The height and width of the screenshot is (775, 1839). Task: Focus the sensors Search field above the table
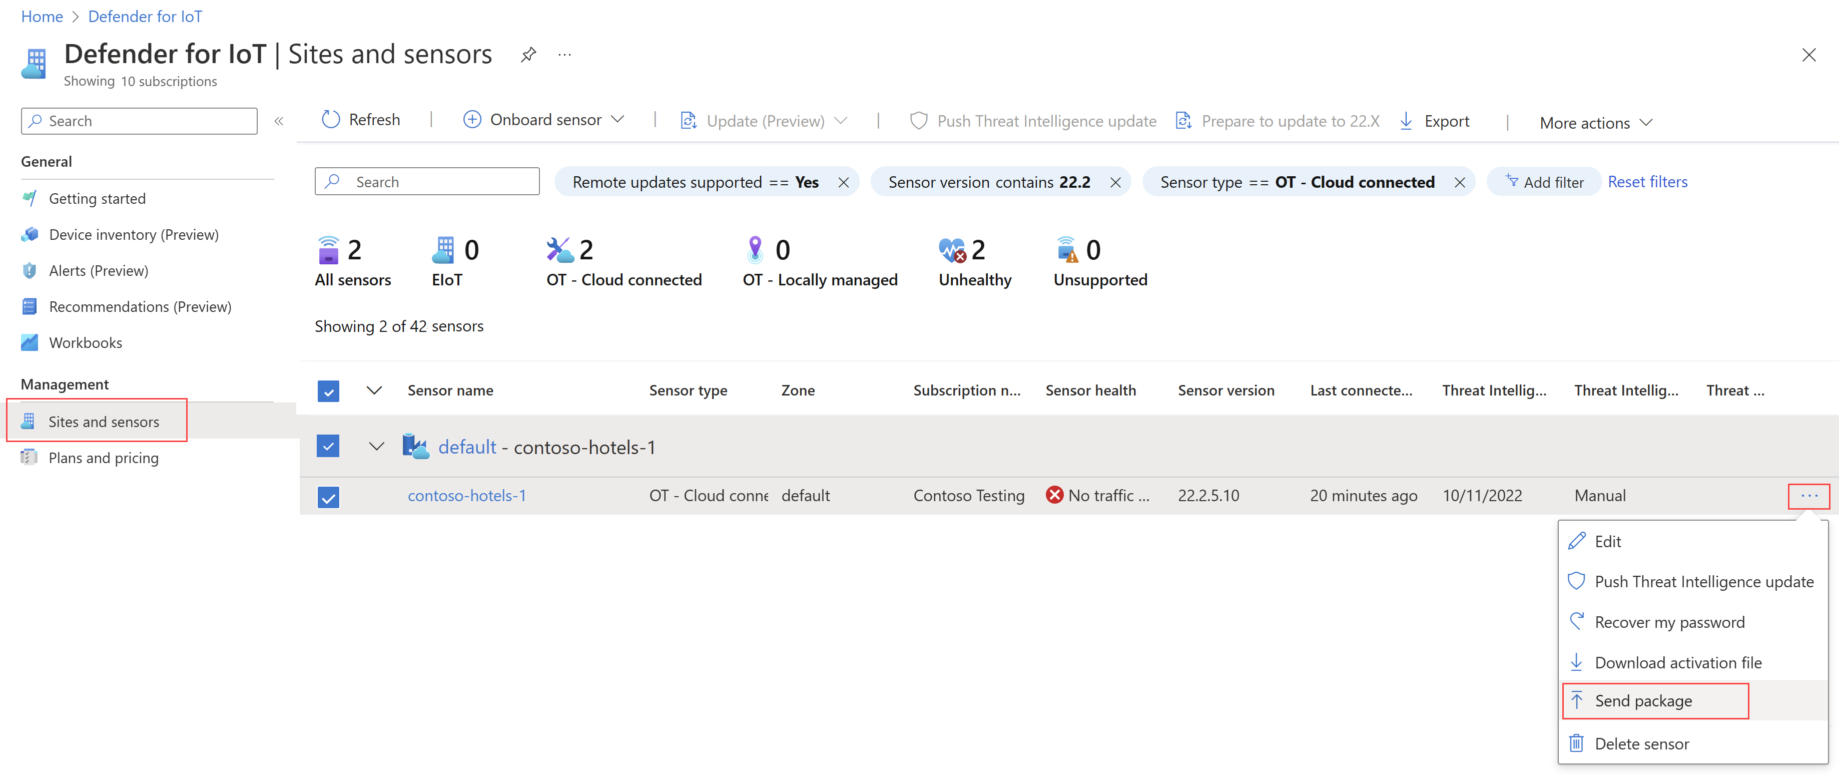click(427, 181)
